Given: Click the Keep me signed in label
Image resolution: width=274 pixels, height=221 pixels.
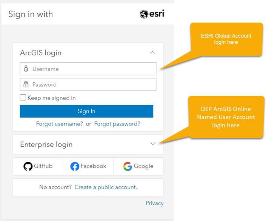Looking at the screenshot, I should click(x=52, y=98).
